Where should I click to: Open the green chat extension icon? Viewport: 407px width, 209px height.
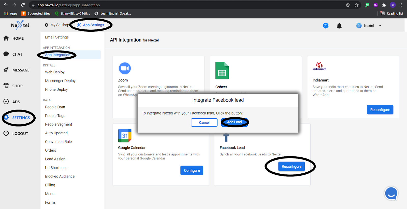pyautogui.click(x=367, y=5)
